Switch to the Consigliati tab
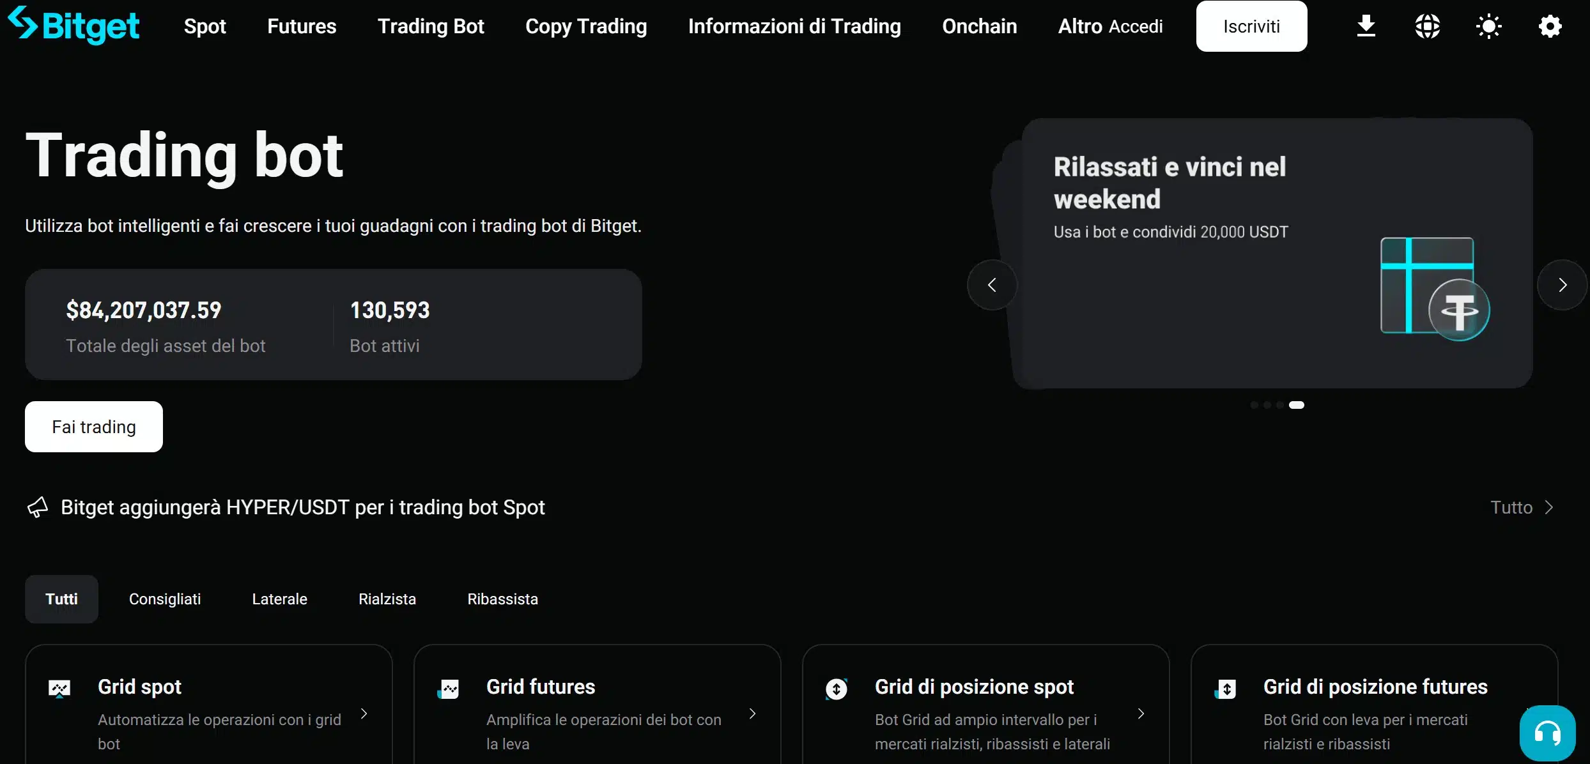This screenshot has width=1590, height=764. 165,599
